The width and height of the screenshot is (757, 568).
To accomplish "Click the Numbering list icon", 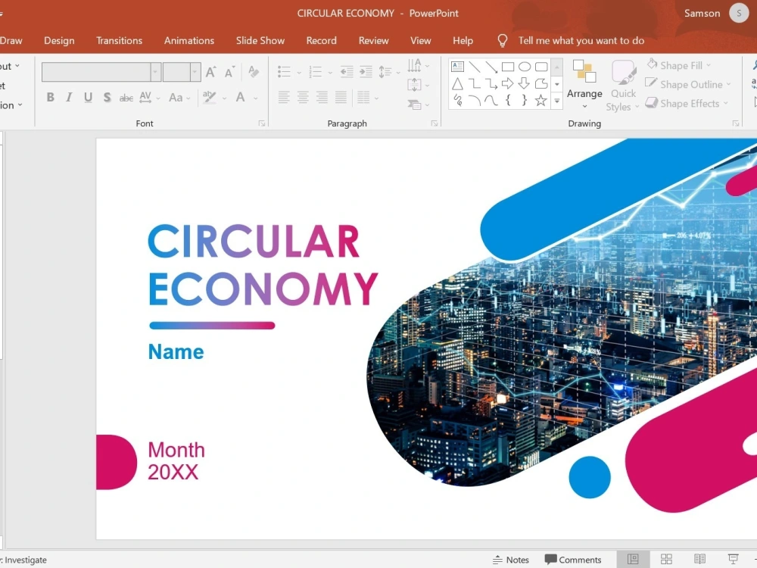I will click(315, 72).
